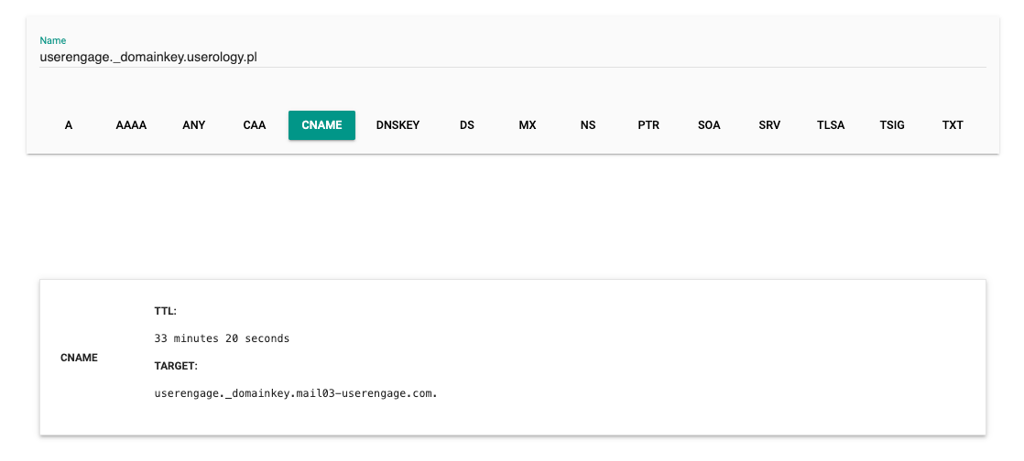
Task: Select the SRV record type
Action: click(770, 125)
